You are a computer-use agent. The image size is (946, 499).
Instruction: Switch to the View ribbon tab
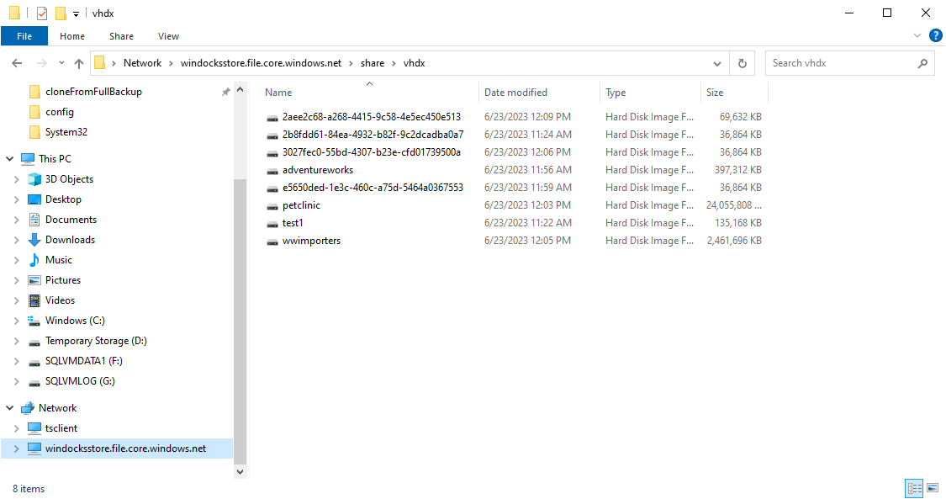tap(168, 36)
